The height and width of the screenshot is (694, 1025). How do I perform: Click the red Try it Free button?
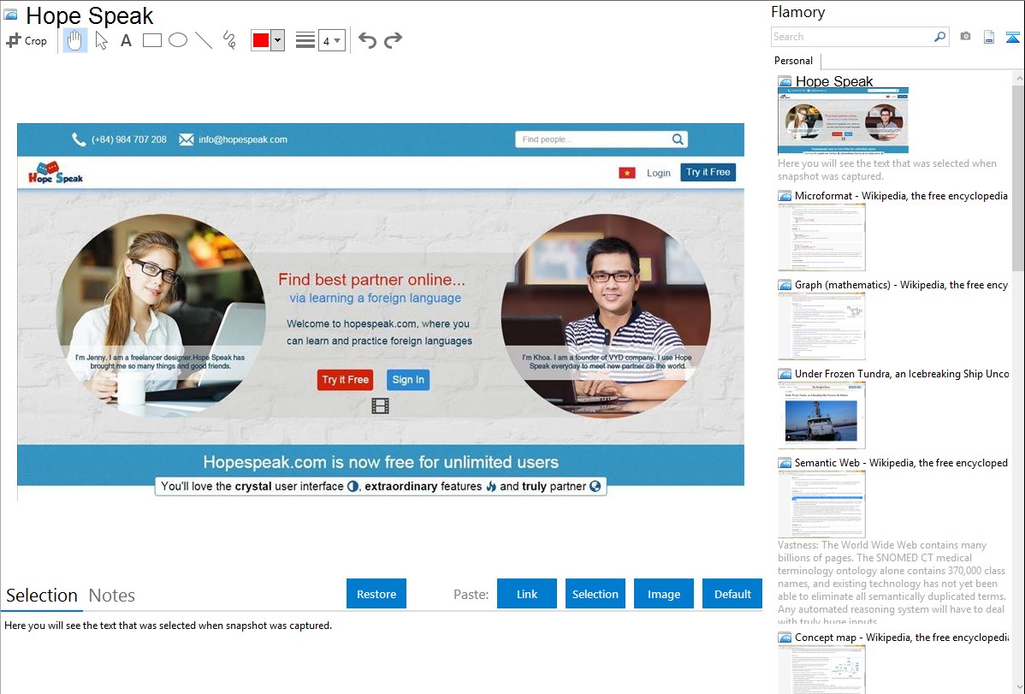point(345,379)
